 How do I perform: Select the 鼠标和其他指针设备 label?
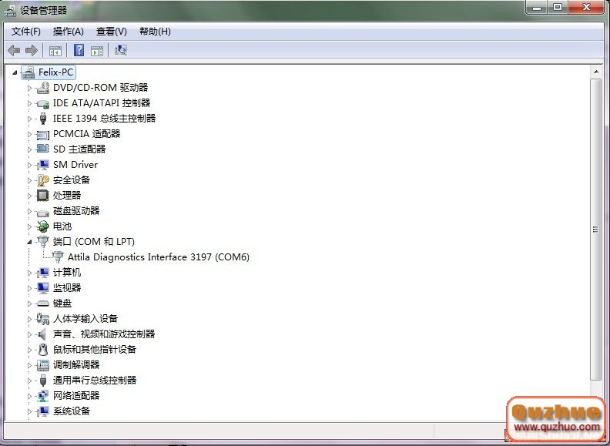tap(95, 350)
